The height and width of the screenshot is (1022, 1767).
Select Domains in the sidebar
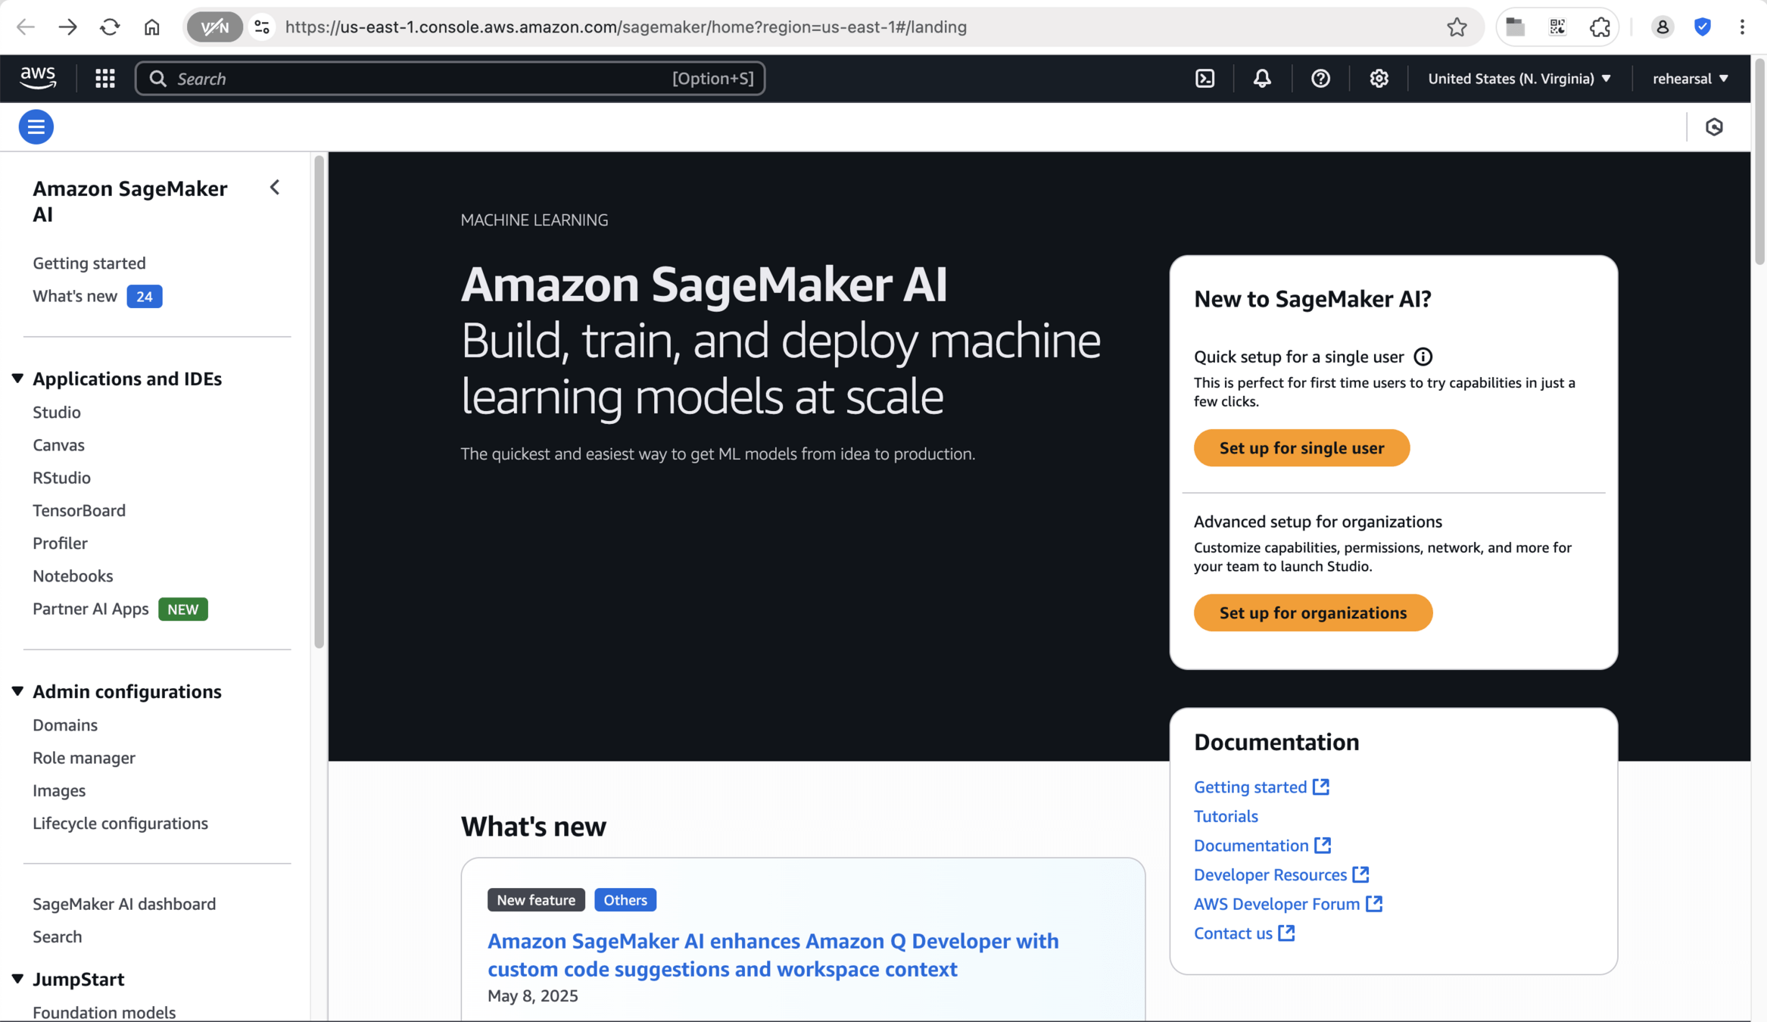65,725
